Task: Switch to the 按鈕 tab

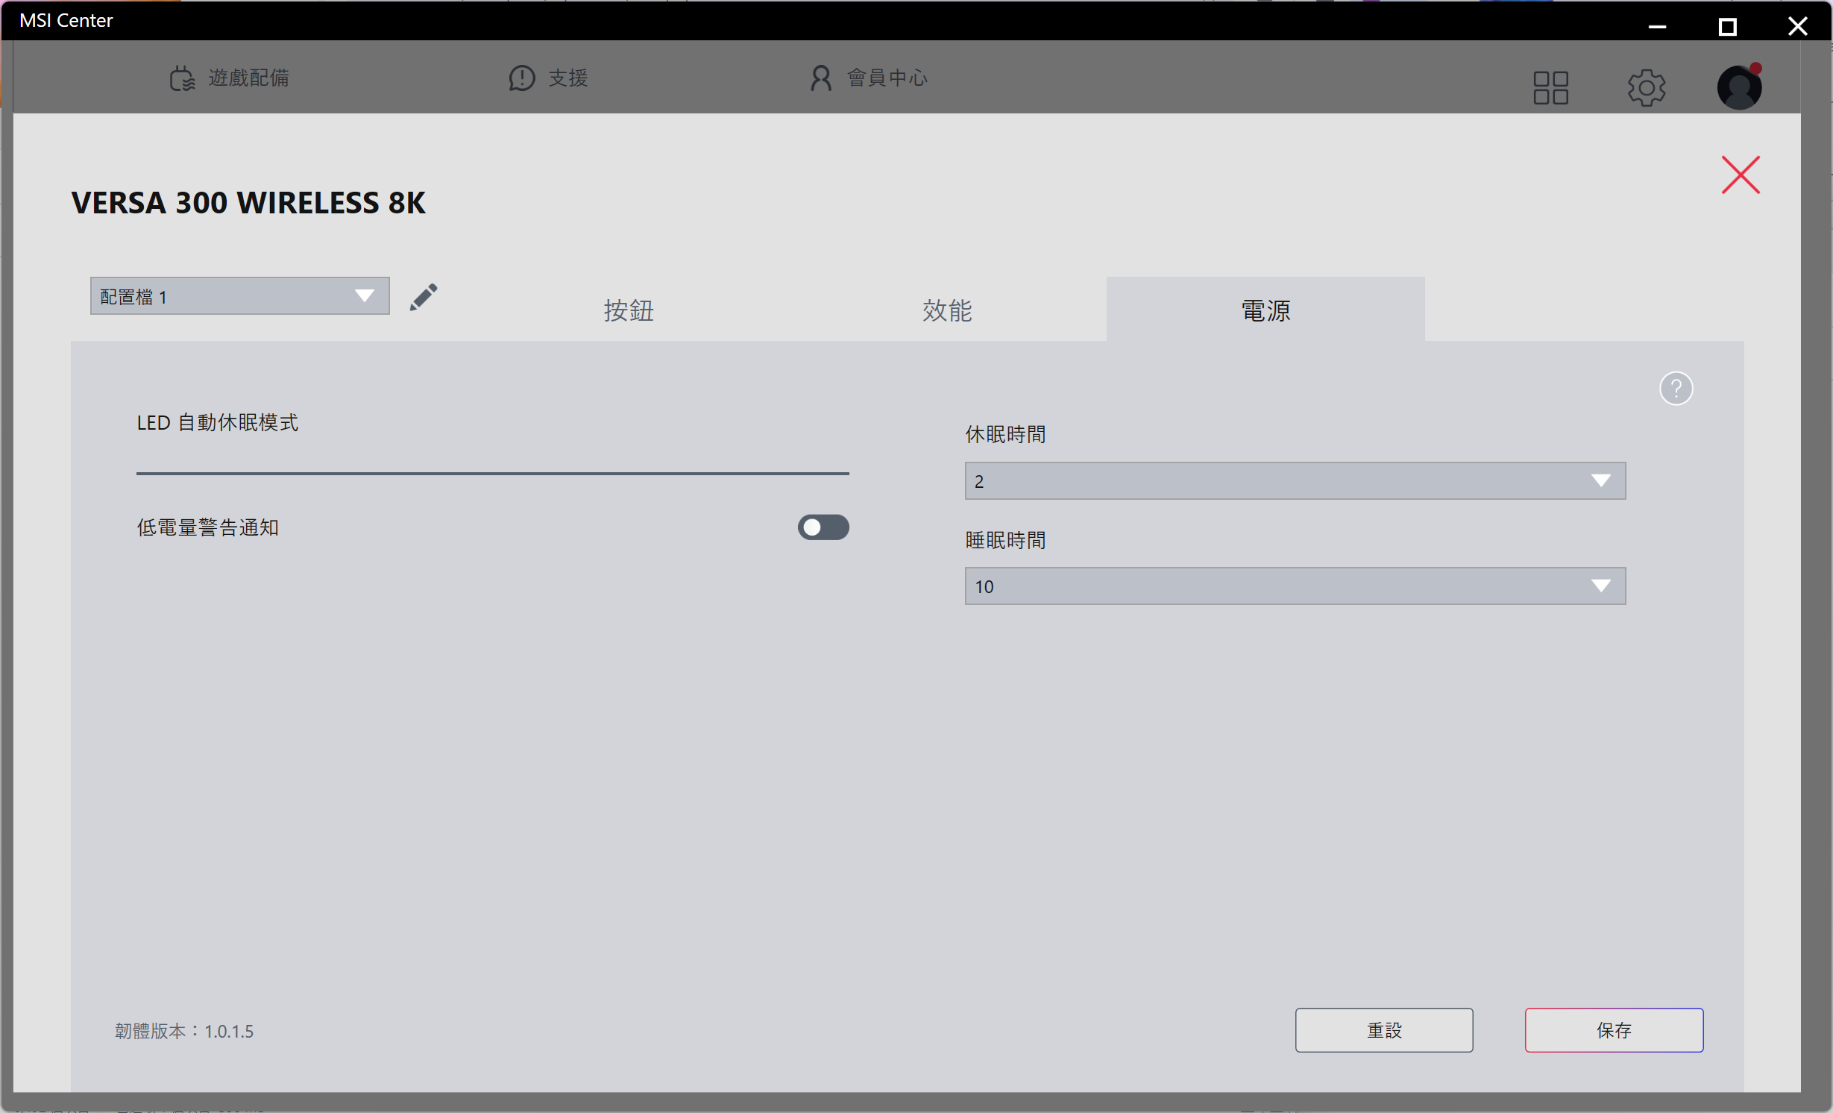Action: coord(629,310)
